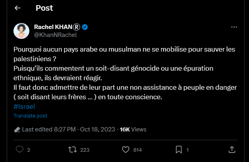Open the #Israel hashtag
This screenshot has height=162, width=249.
[x=24, y=106]
